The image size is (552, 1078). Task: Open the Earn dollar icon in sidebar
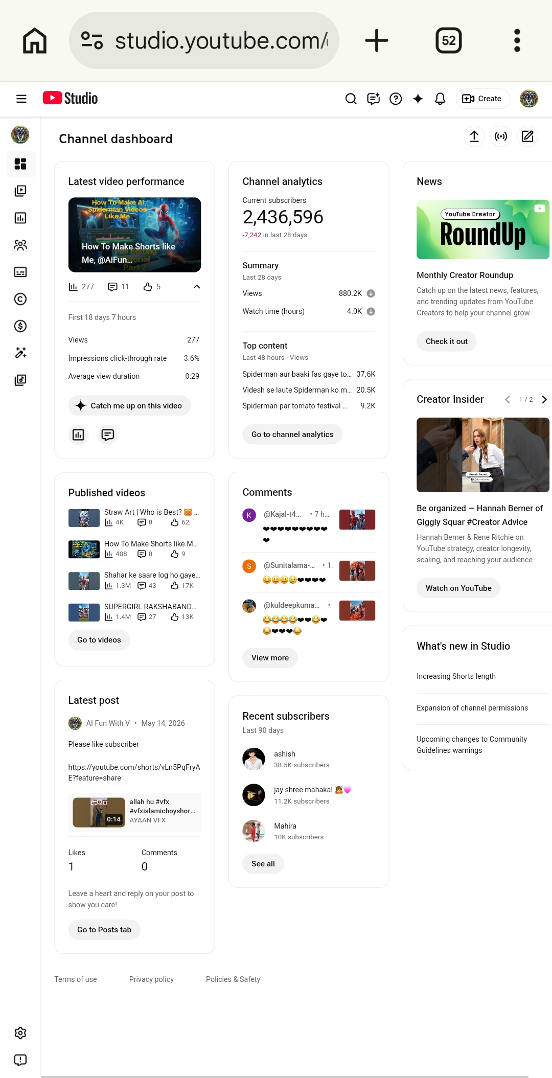point(20,326)
